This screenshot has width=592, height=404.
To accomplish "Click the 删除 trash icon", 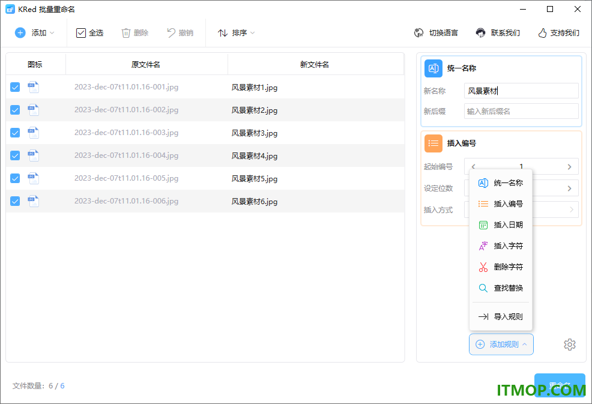I will click(125, 33).
